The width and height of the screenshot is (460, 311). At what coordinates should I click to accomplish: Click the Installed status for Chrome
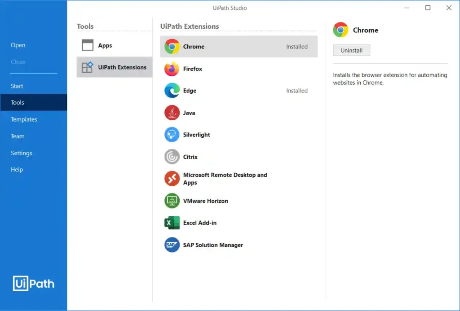(297, 47)
